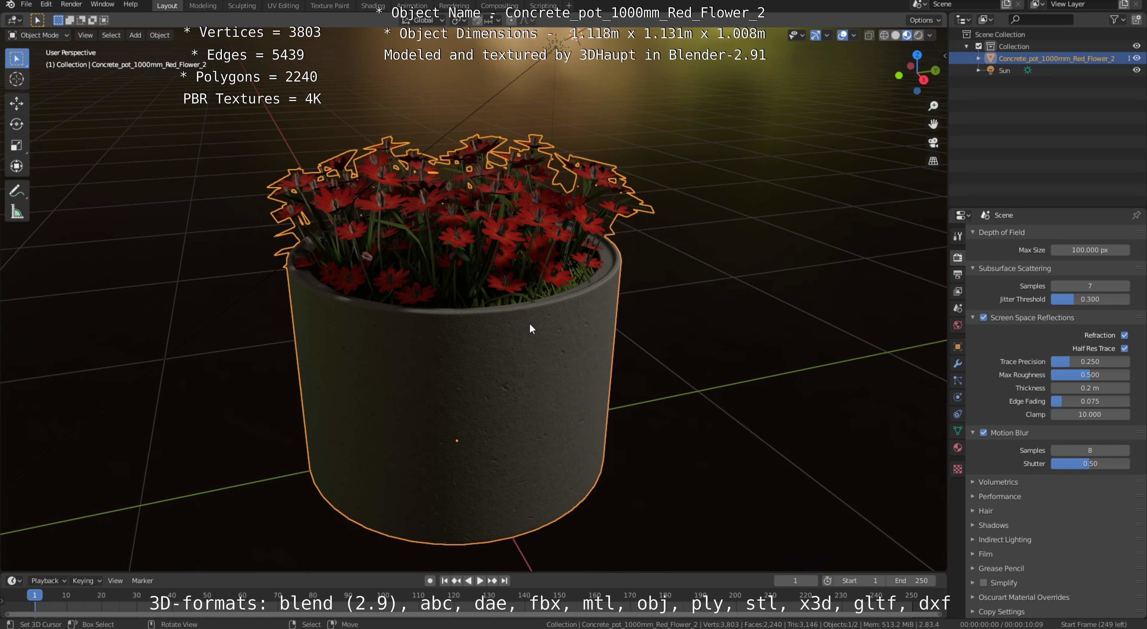This screenshot has height=629, width=1147.
Task: Expand the Sun object tree row
Action: pos(978,70)
